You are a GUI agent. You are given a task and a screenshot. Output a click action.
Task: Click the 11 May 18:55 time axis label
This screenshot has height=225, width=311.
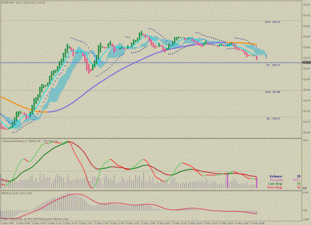257,223
